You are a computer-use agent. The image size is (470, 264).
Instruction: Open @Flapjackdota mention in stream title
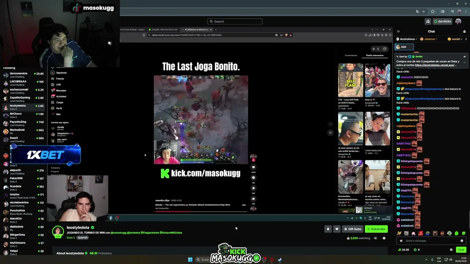coord(150,232)
